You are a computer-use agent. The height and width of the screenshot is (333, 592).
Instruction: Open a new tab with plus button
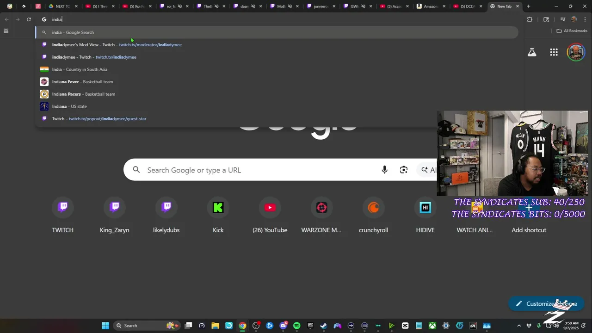tap(529, 6)
